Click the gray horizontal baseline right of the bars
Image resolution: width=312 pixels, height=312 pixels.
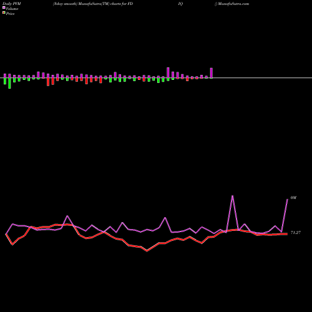(x=262, y=78)
